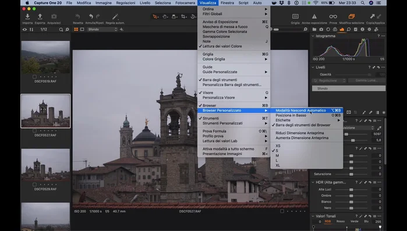
Task: Select the orange pointer cursor tool
Action: point(155,17)
